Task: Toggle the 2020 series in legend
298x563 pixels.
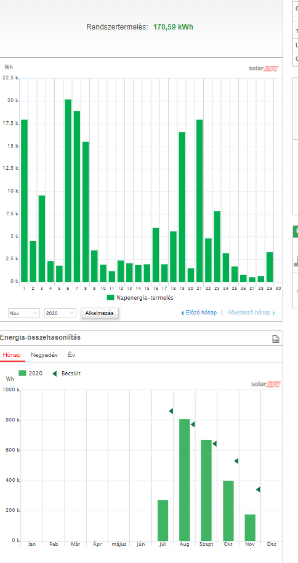Action: tap(31, 373)
